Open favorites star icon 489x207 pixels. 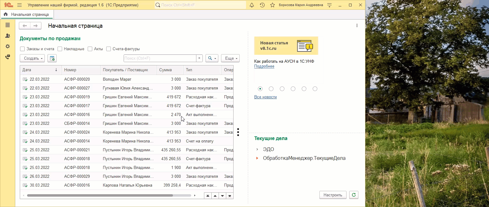pos(273,5)
